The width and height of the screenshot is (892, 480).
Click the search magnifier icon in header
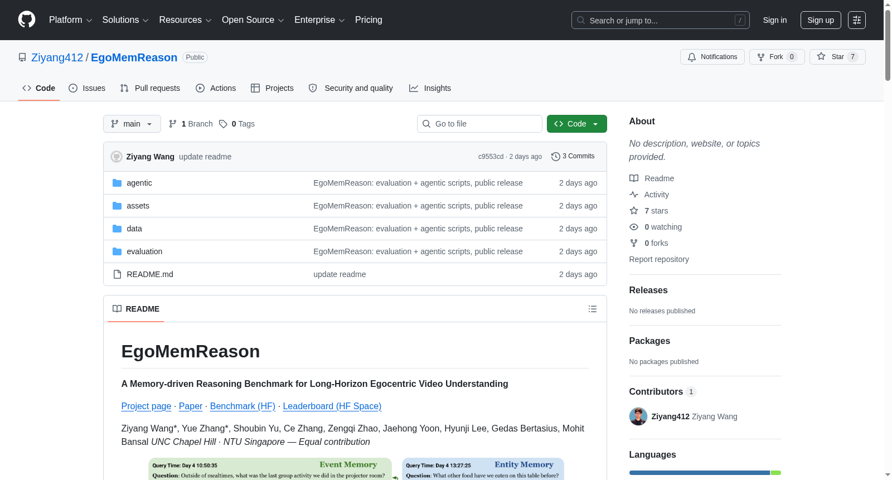click(x=581, y=20)
